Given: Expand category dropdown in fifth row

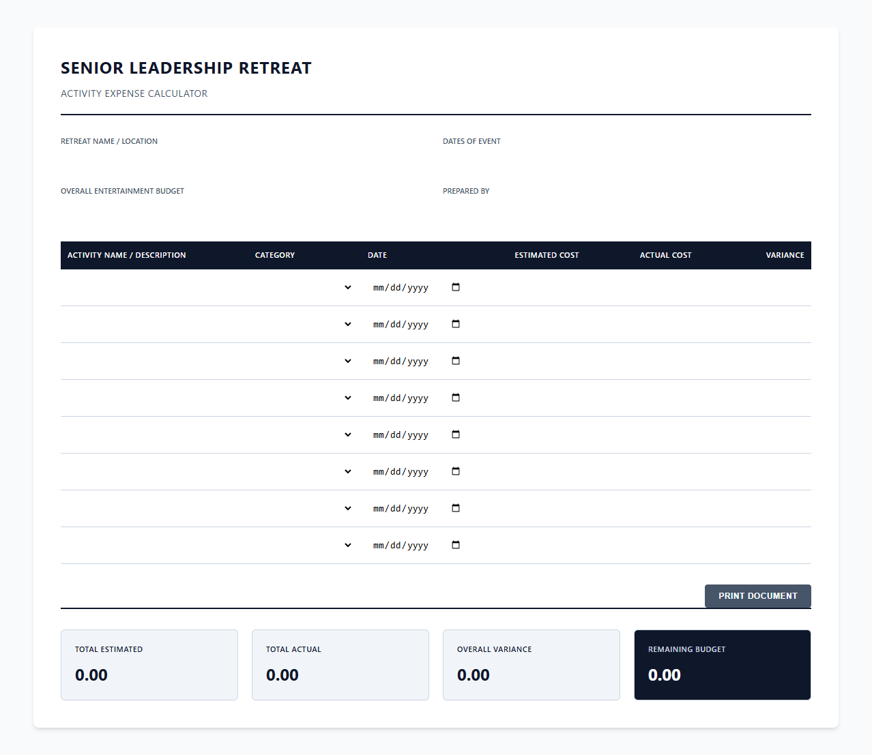Looking at the screenshot, I should (304, 435).
